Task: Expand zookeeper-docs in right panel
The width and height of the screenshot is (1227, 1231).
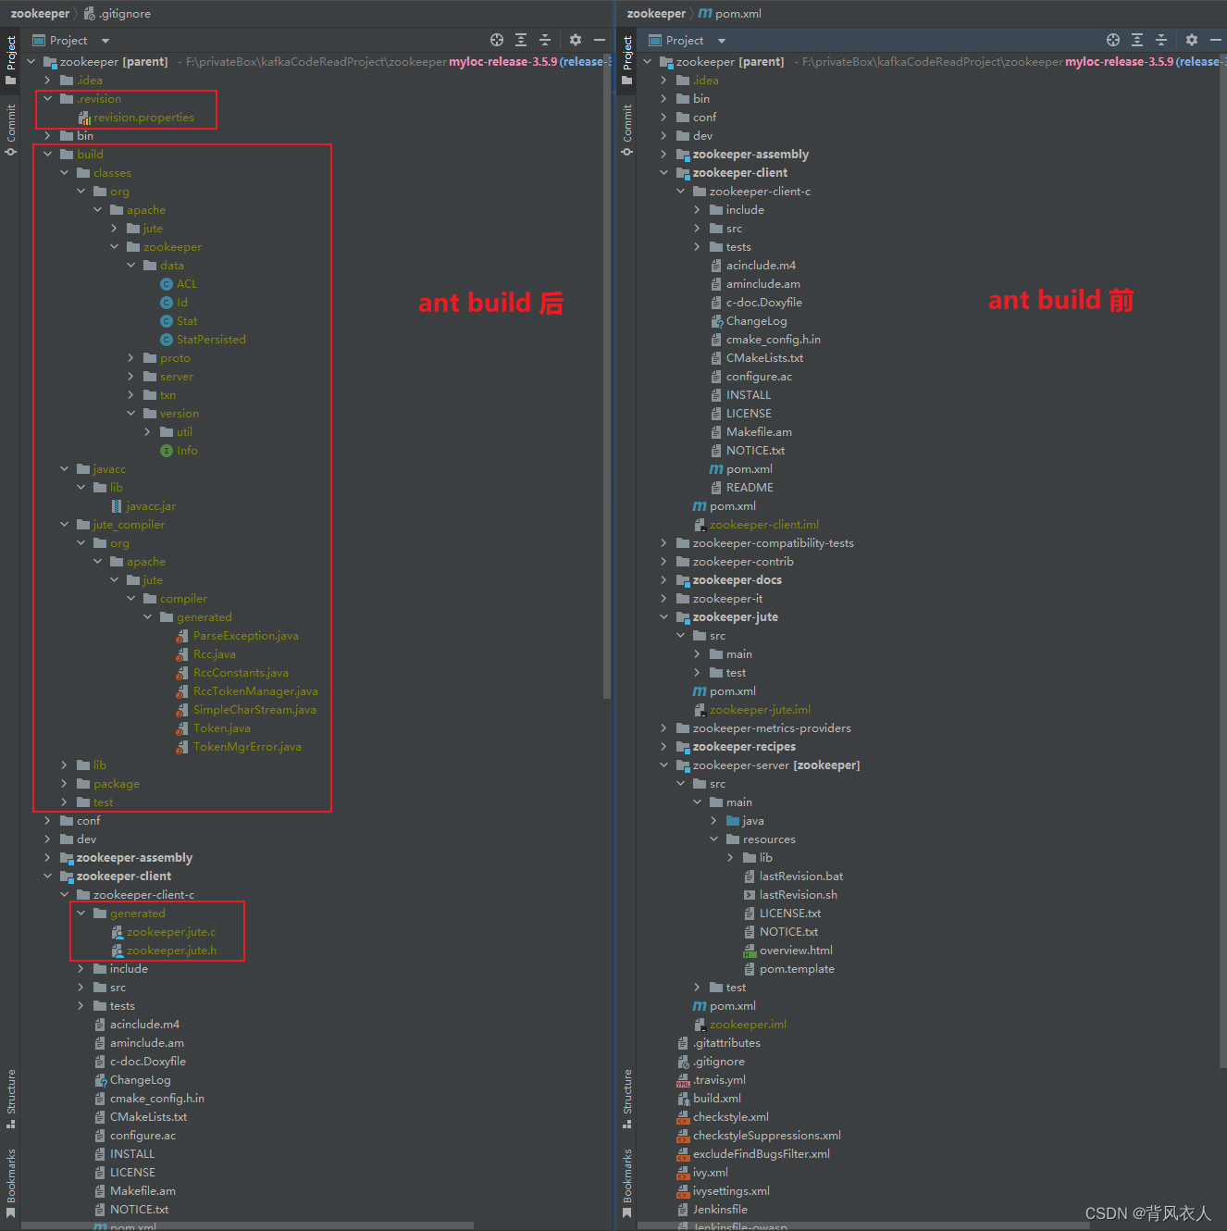Action: [x=664, y=580]
